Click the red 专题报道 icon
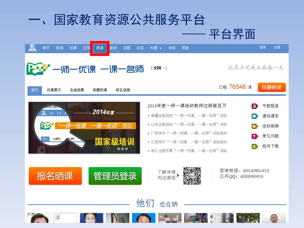The height and width of the screenshot is (228, 304). tap(255, 106)
